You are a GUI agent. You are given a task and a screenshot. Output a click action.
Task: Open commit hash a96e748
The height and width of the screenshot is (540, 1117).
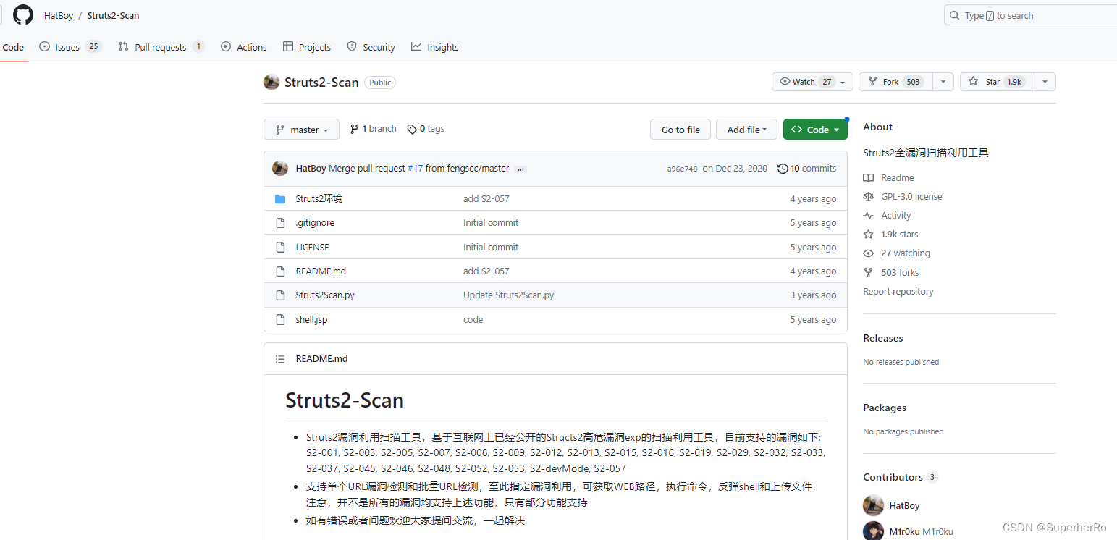click(x=682, y=169)
